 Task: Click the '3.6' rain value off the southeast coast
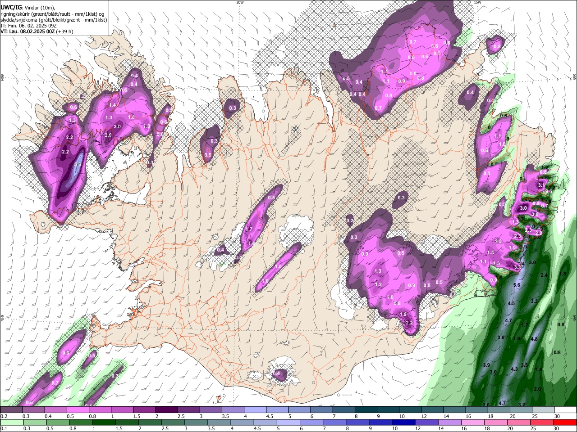point(501,337)
